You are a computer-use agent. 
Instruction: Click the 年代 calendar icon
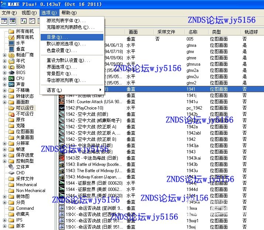[11, 61]
